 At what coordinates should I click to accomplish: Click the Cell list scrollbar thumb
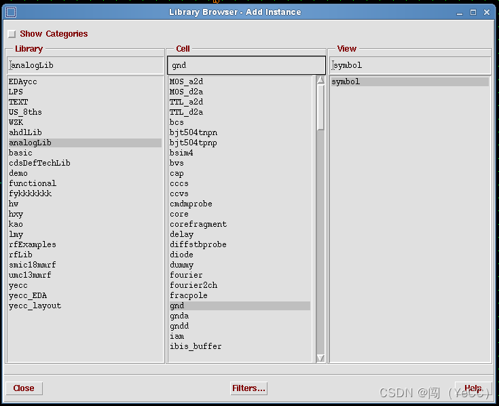320,107
